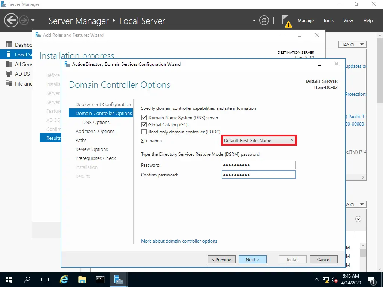
Task: Open the Help menu
Action: pyautogui.click(x=368, y=21)
